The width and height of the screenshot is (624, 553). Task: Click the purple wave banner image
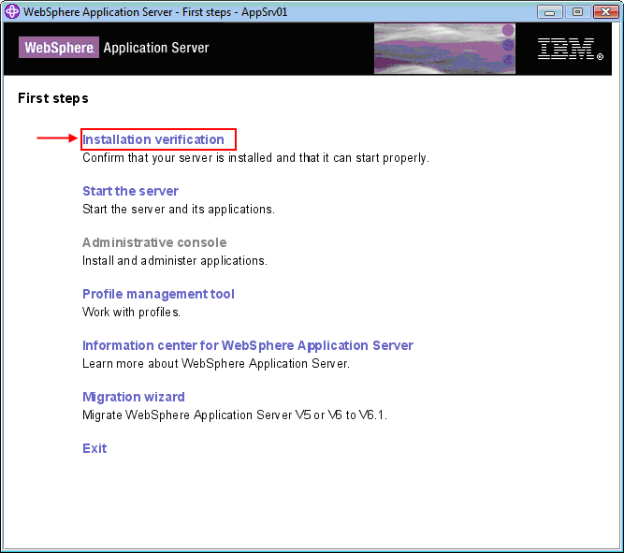point(444,49)
